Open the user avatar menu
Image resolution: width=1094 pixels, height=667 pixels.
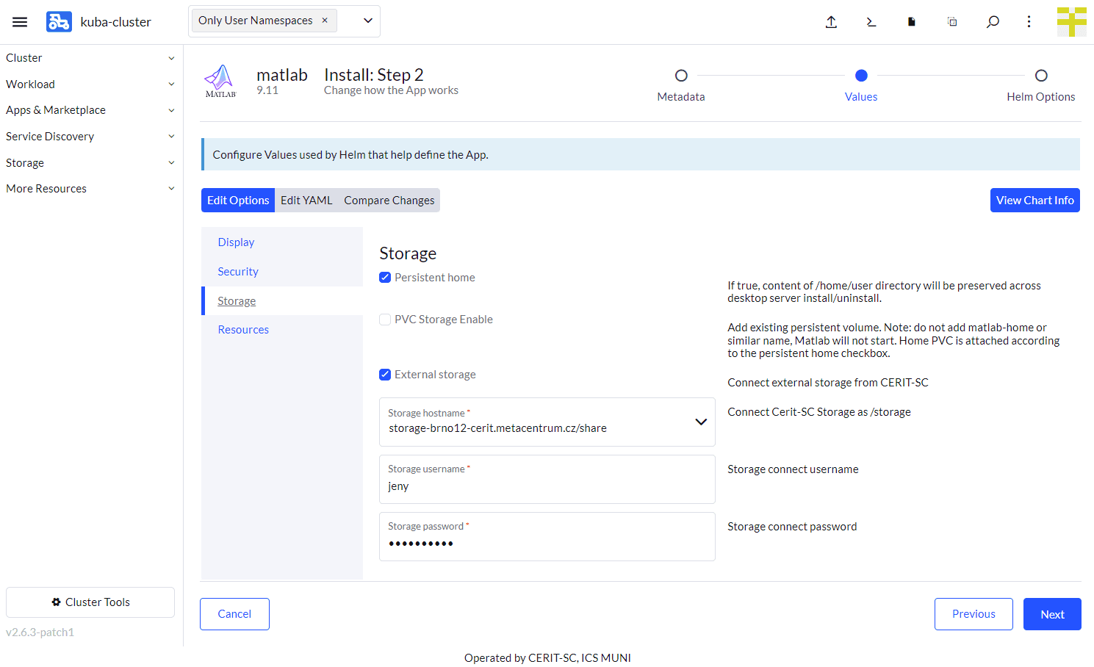coord(1072,21)
